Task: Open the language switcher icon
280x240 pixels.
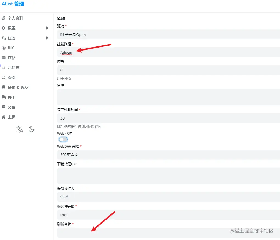Action: tap(20, 129)
